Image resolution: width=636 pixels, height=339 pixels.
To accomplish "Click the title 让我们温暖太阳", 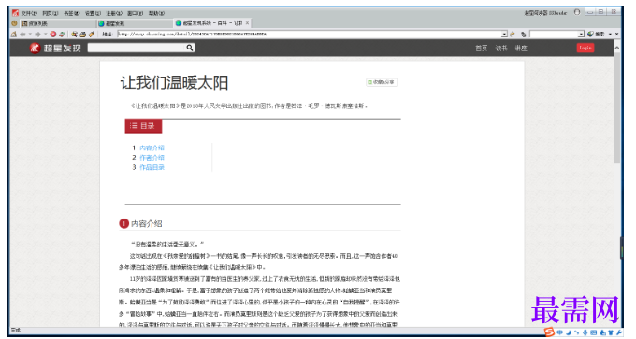I will coord(174,83).
